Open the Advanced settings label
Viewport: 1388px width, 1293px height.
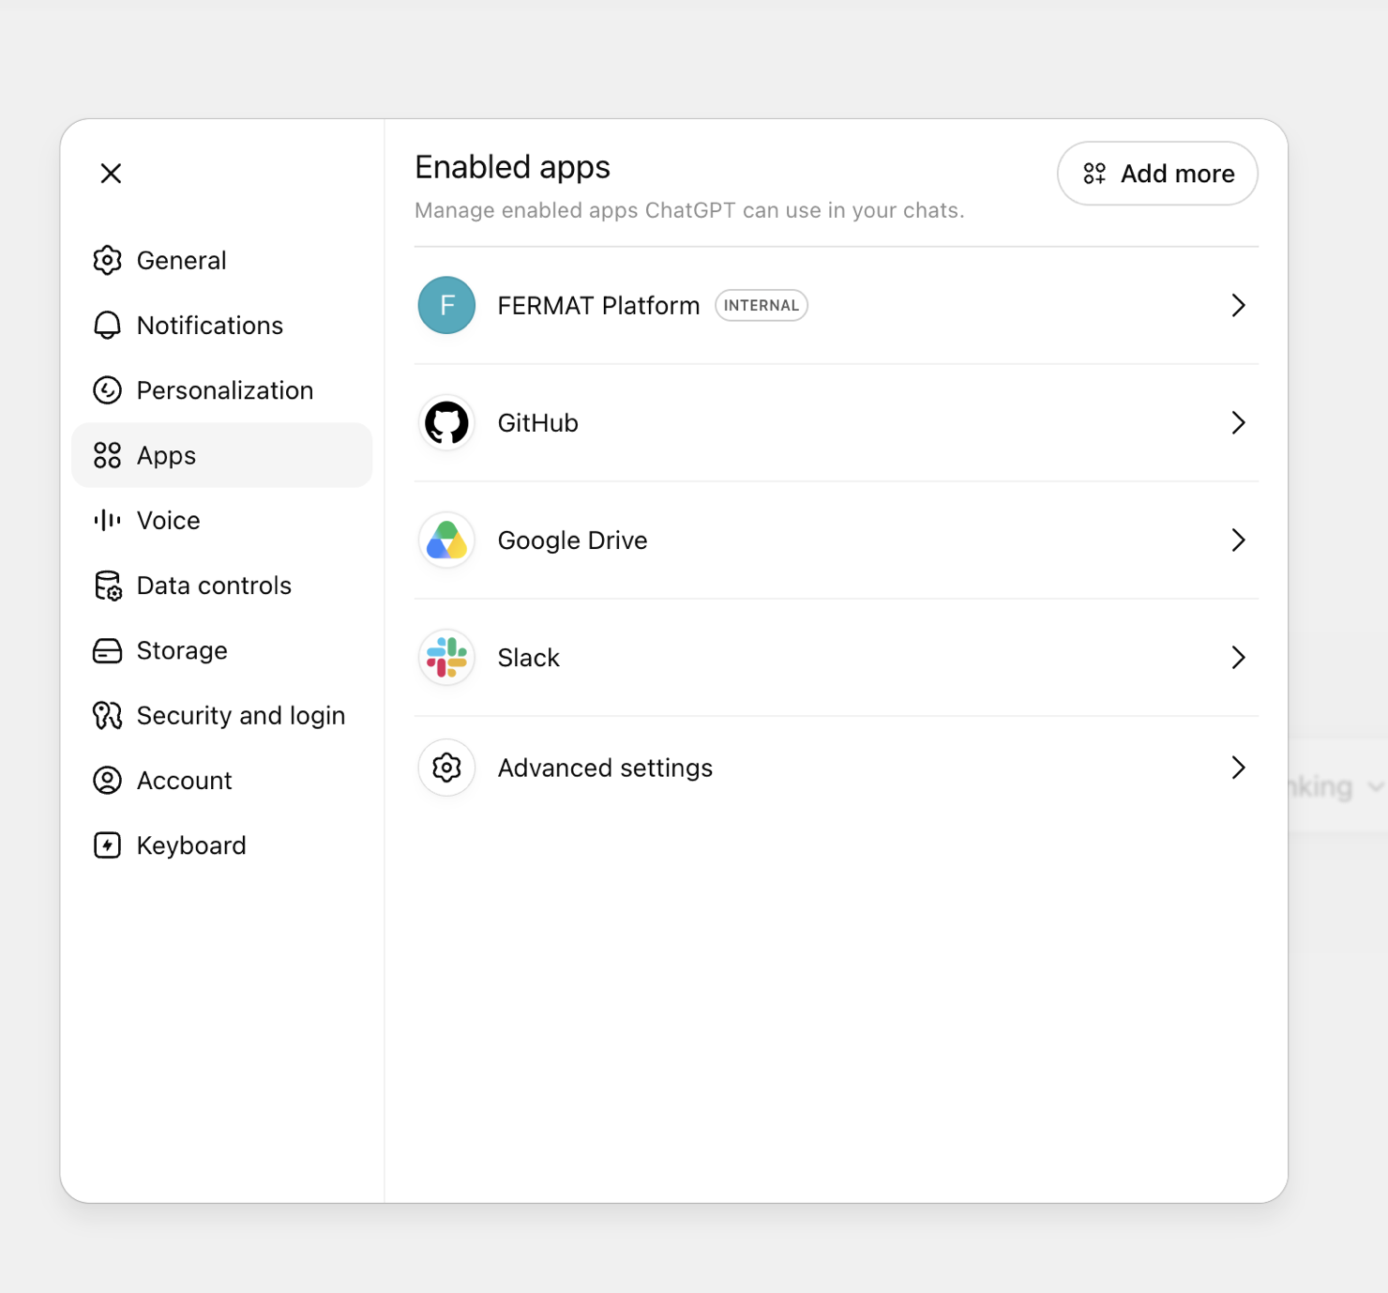[x=605, y=768]
